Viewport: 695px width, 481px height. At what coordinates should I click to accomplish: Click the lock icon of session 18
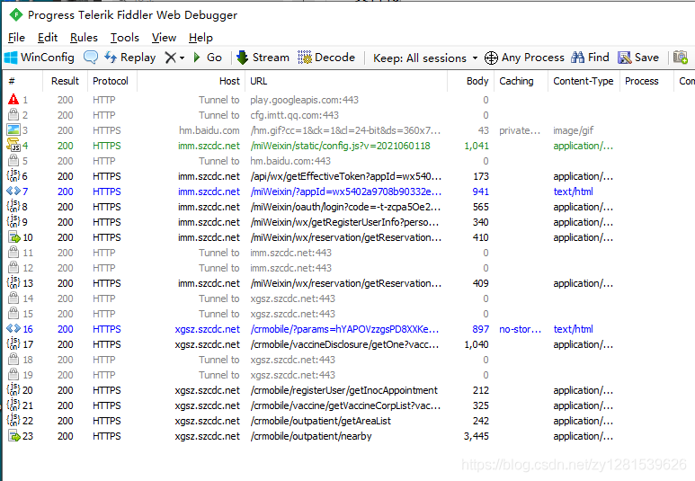(13, 359)
